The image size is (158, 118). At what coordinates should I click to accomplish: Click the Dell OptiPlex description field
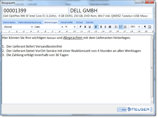click(78, 16)
